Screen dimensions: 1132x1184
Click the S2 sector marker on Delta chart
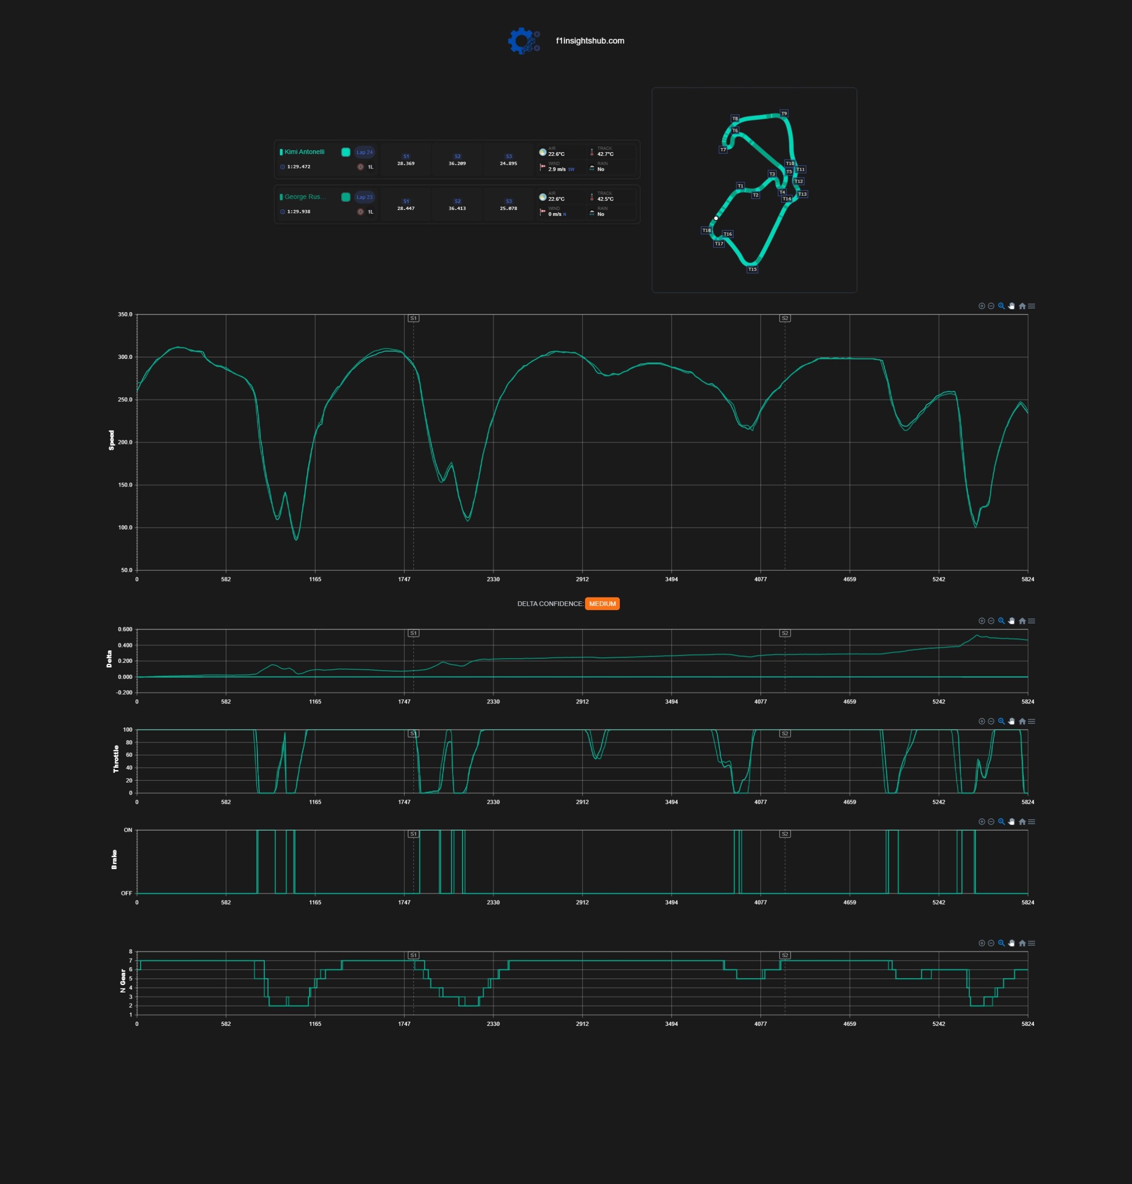point(785,633)
